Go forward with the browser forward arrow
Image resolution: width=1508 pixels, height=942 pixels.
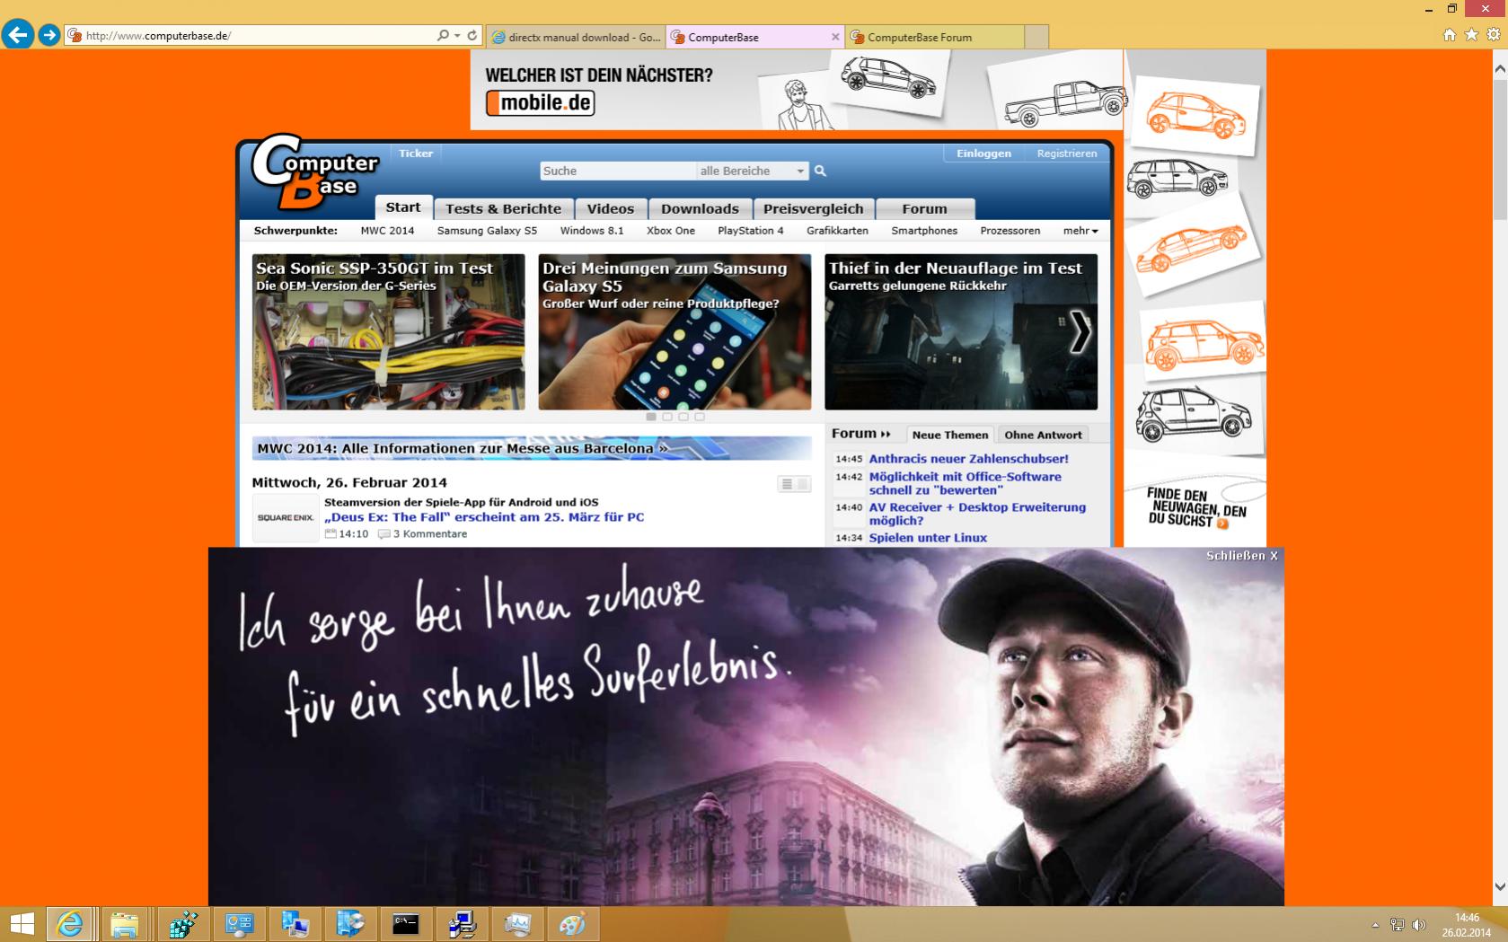click(x=49, y=35)
